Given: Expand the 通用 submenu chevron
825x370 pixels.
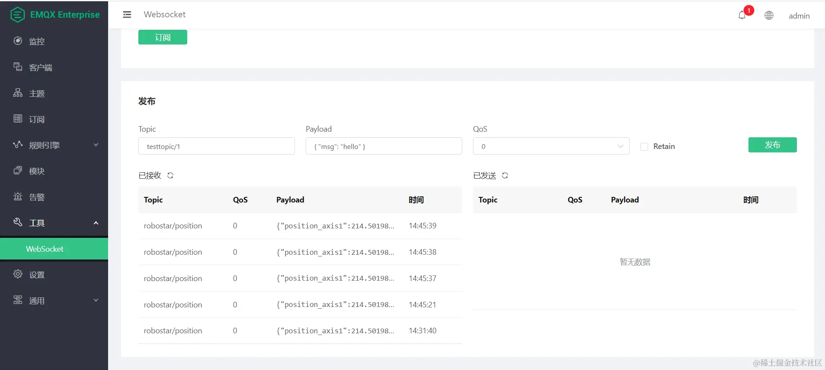Looking at the screenshot, I should [x=96, y=300].
